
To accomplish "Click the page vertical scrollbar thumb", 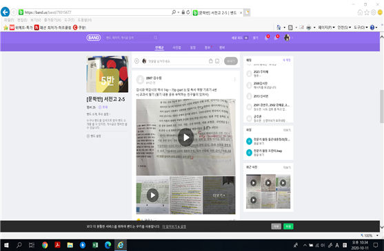I will [381, 107].
